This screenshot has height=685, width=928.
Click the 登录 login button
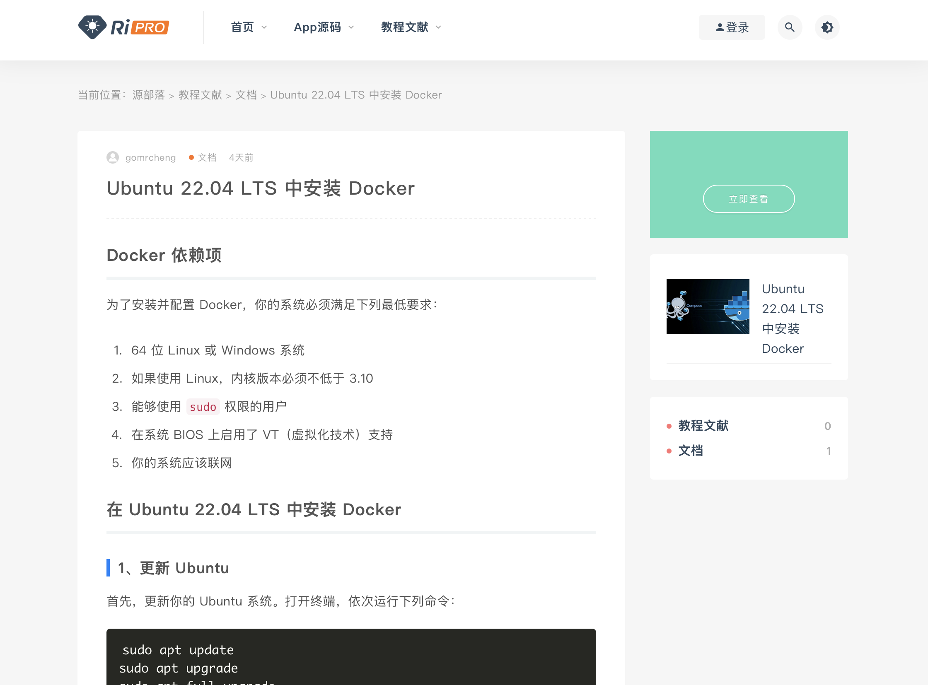732,27
